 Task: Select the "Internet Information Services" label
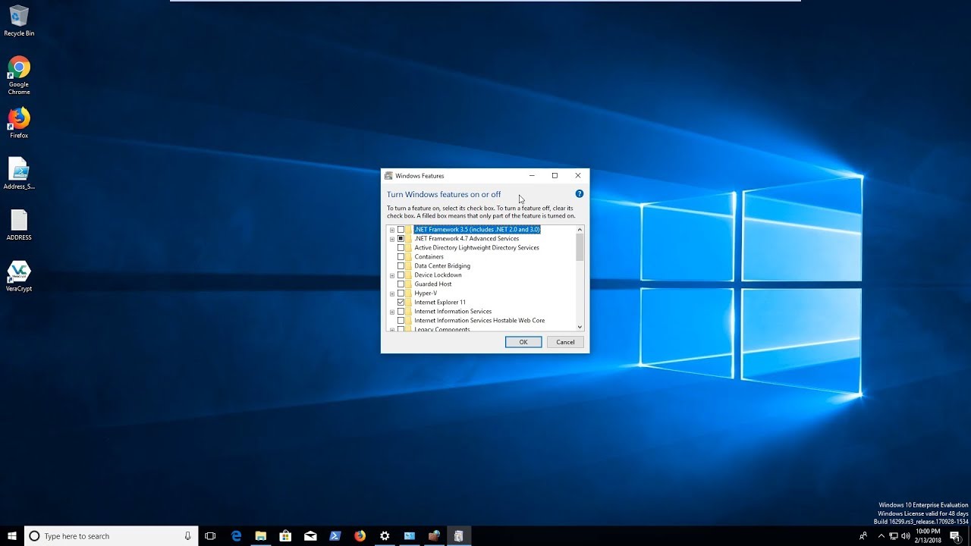pos(453,312)
